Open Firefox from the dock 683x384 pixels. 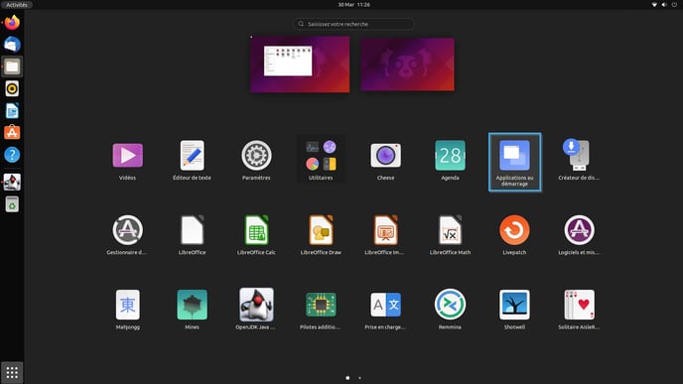(x=12, y=22)
